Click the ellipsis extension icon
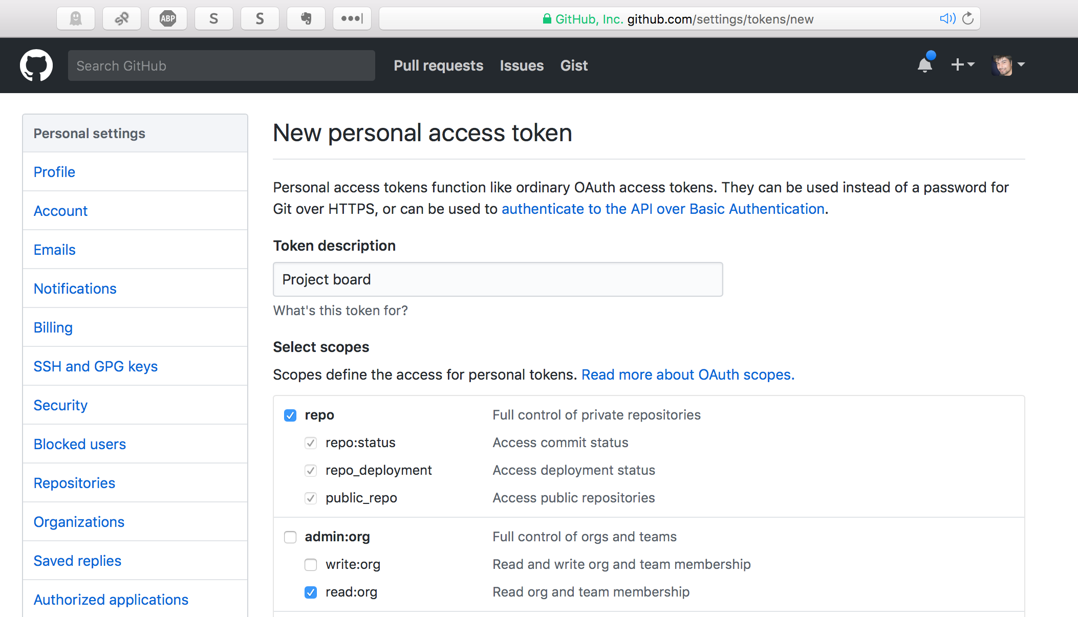1078x617 pixels. 352,18
